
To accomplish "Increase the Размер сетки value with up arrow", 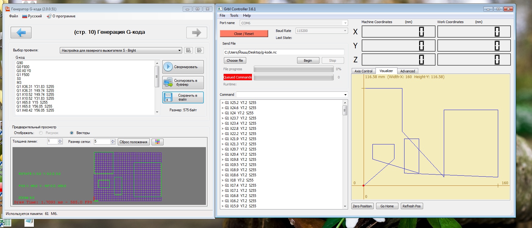I will click(x=113, y=140).
